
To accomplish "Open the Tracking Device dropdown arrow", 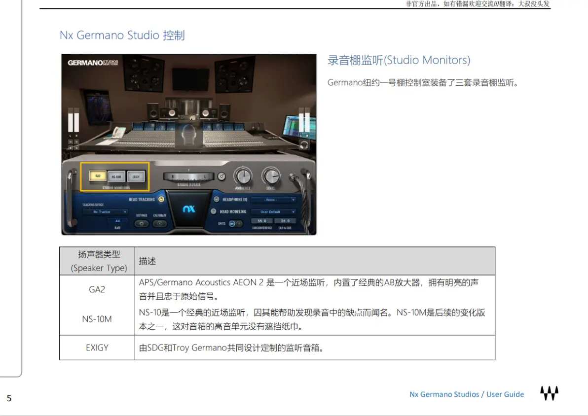I will tap(125, 212).
